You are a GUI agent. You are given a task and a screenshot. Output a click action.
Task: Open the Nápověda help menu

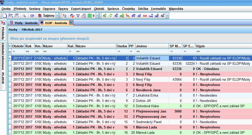click(176, 9)
